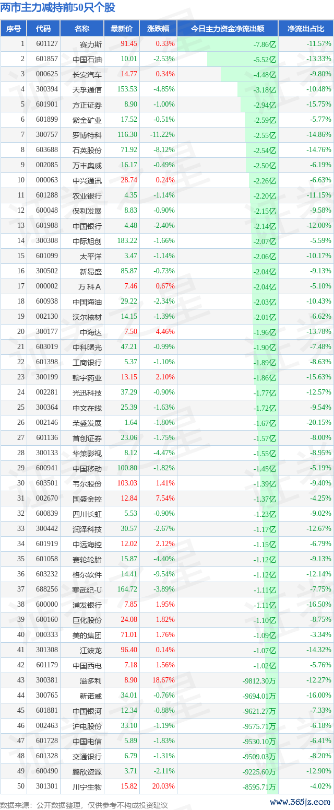Click the 代码 column header

[43, 29]
